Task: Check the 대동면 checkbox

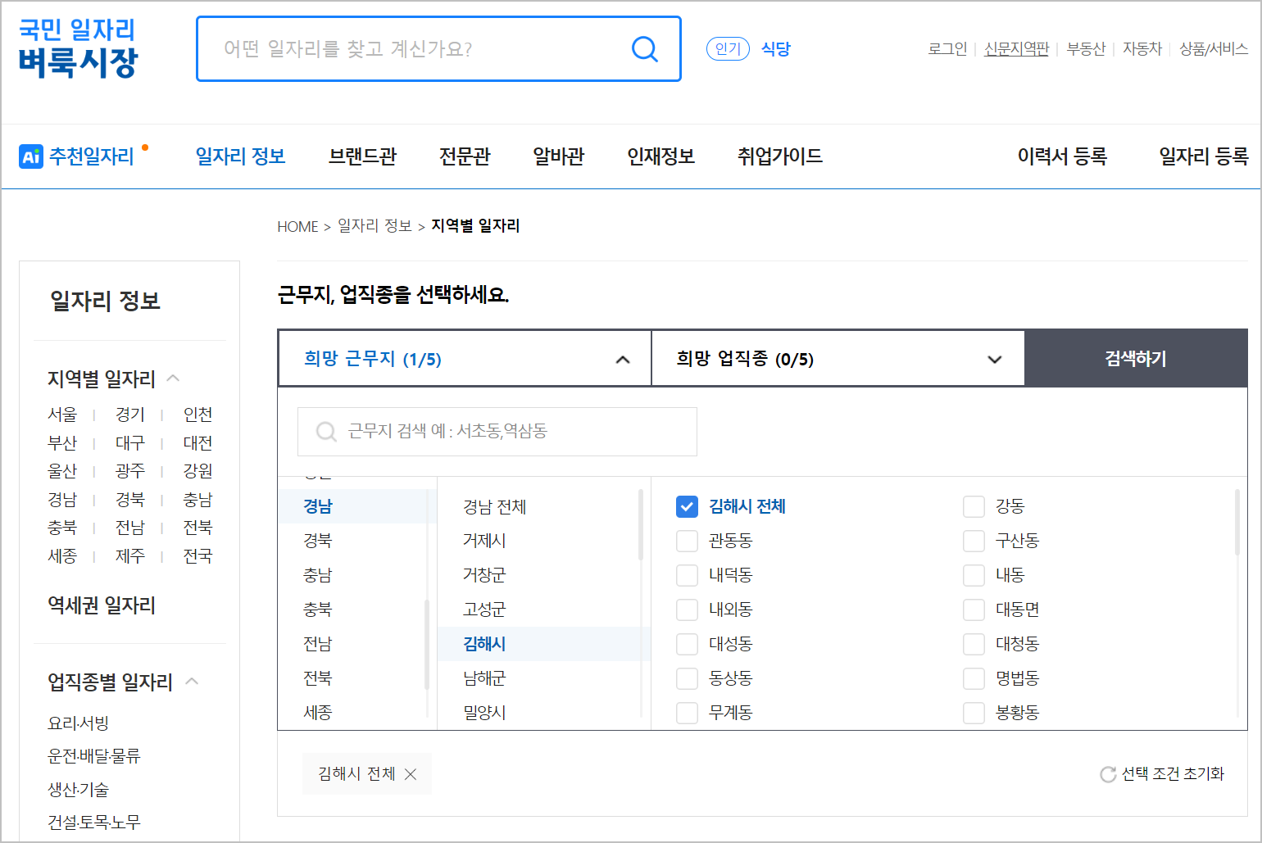Action: (974, 610)
